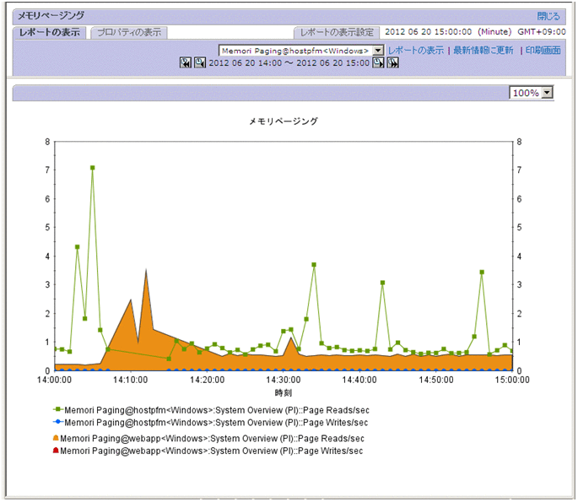Click the 印刷画面 print link

[x=543, y=51]
